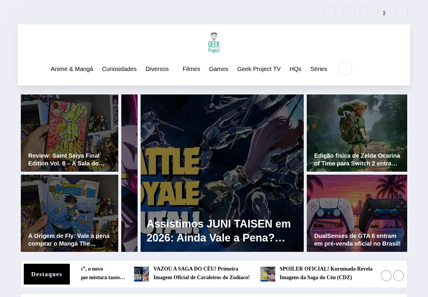The width and height of the screenshot is (428, 297).
Task: Open the Zelda Ocarina of Time Switch 2 article
Action: [357, 159]
